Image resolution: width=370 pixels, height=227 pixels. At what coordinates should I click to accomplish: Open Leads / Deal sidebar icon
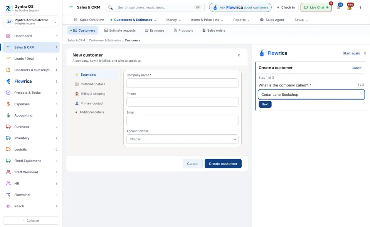pos(8,59)
